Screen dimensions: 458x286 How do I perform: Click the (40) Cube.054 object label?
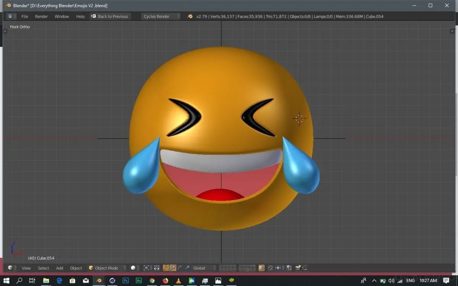[41, 258]
